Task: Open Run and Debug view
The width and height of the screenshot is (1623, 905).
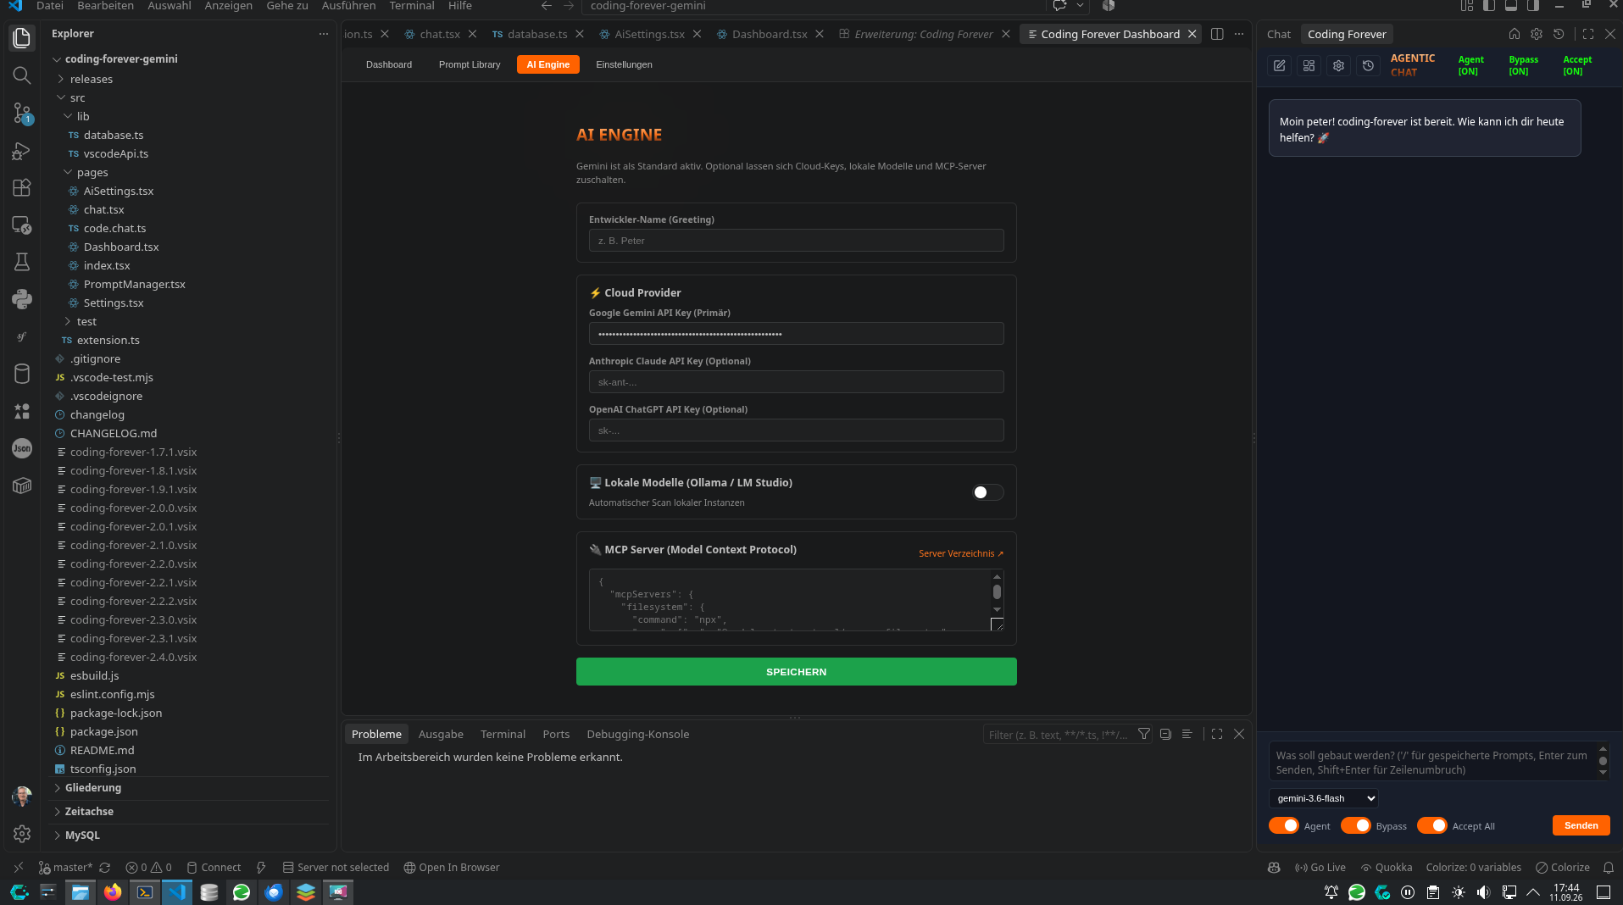Action: click(22, 150)
